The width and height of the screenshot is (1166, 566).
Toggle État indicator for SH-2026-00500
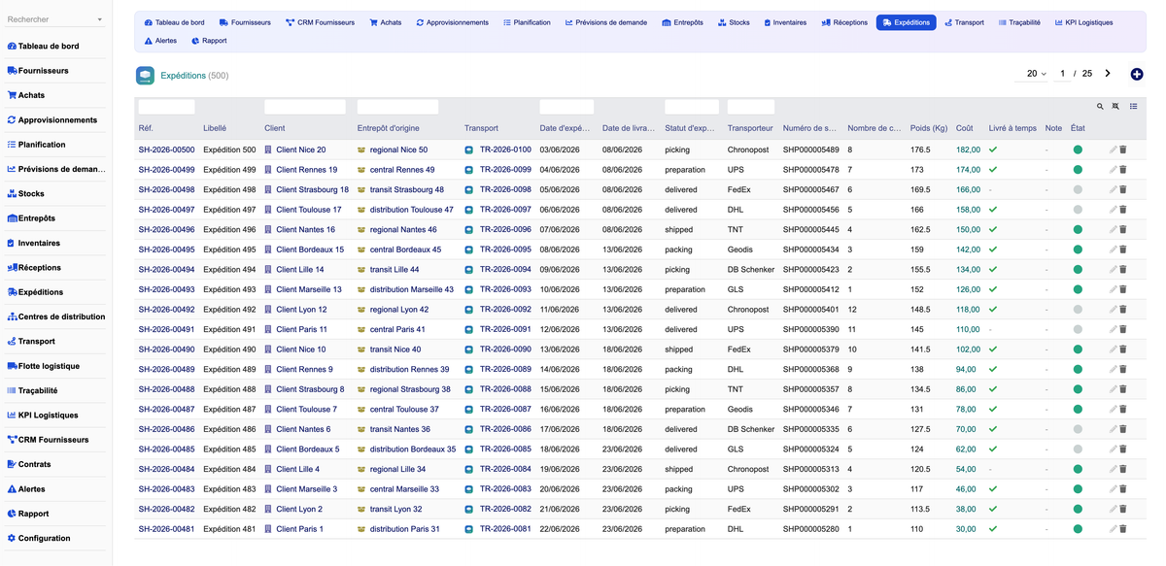[1078, 150]
